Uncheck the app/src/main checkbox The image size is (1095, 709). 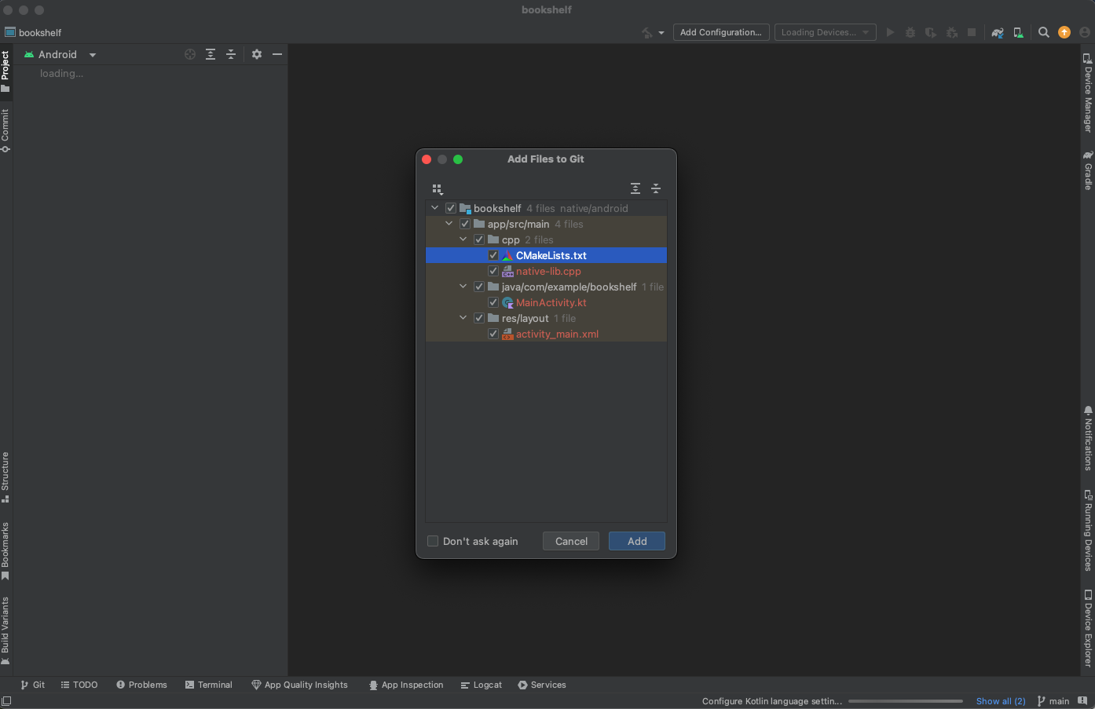click(465, 224)
